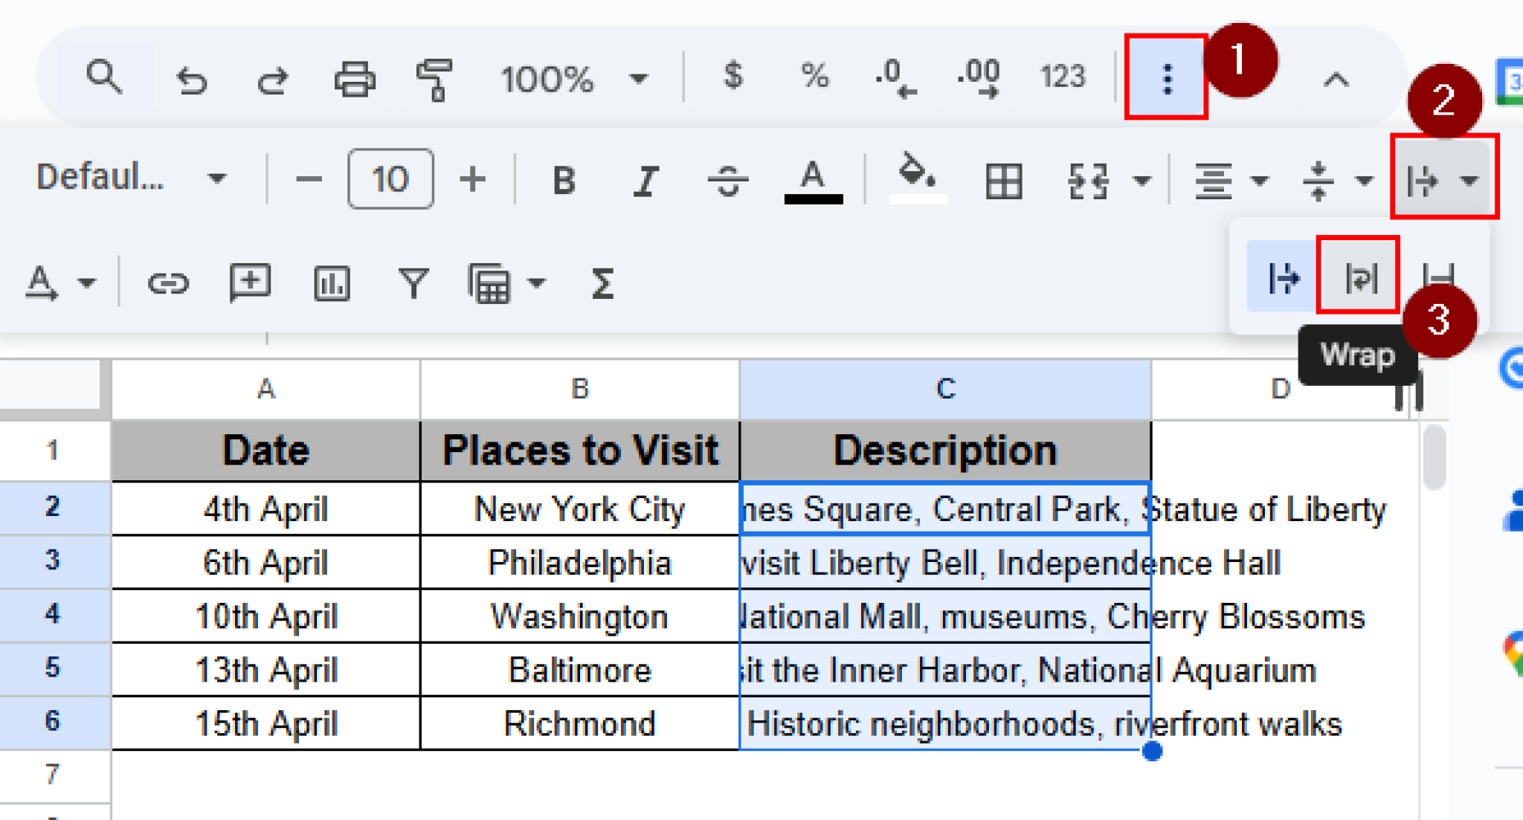This screenshot has width=1523, height=820.
Task: Open the borders tool
Action: [x=1003, y=178]
